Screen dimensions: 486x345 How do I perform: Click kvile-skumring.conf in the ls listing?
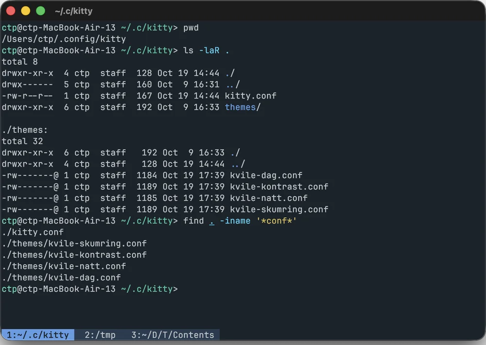point(279,209)
